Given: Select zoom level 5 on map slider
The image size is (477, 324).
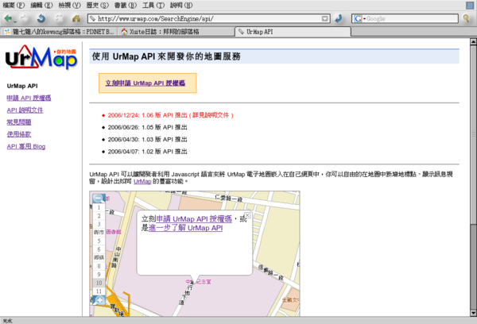Looking at the screenshot, I should click(x=99, y=241).
